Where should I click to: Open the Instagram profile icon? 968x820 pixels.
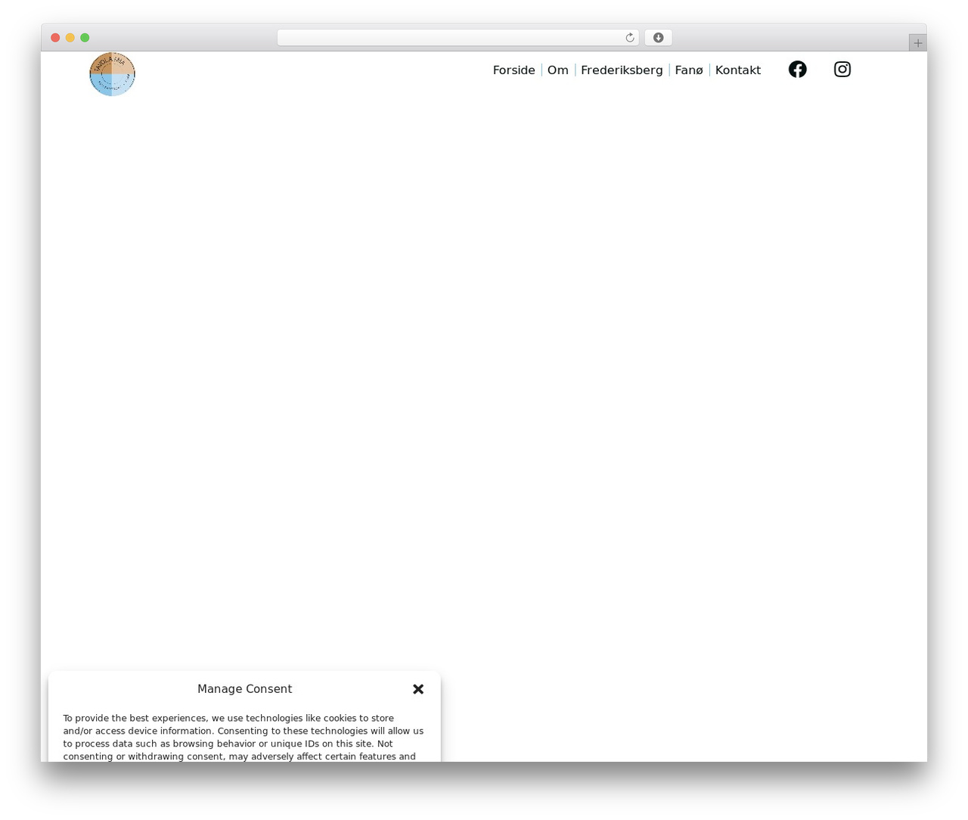(x=842, y=70)
